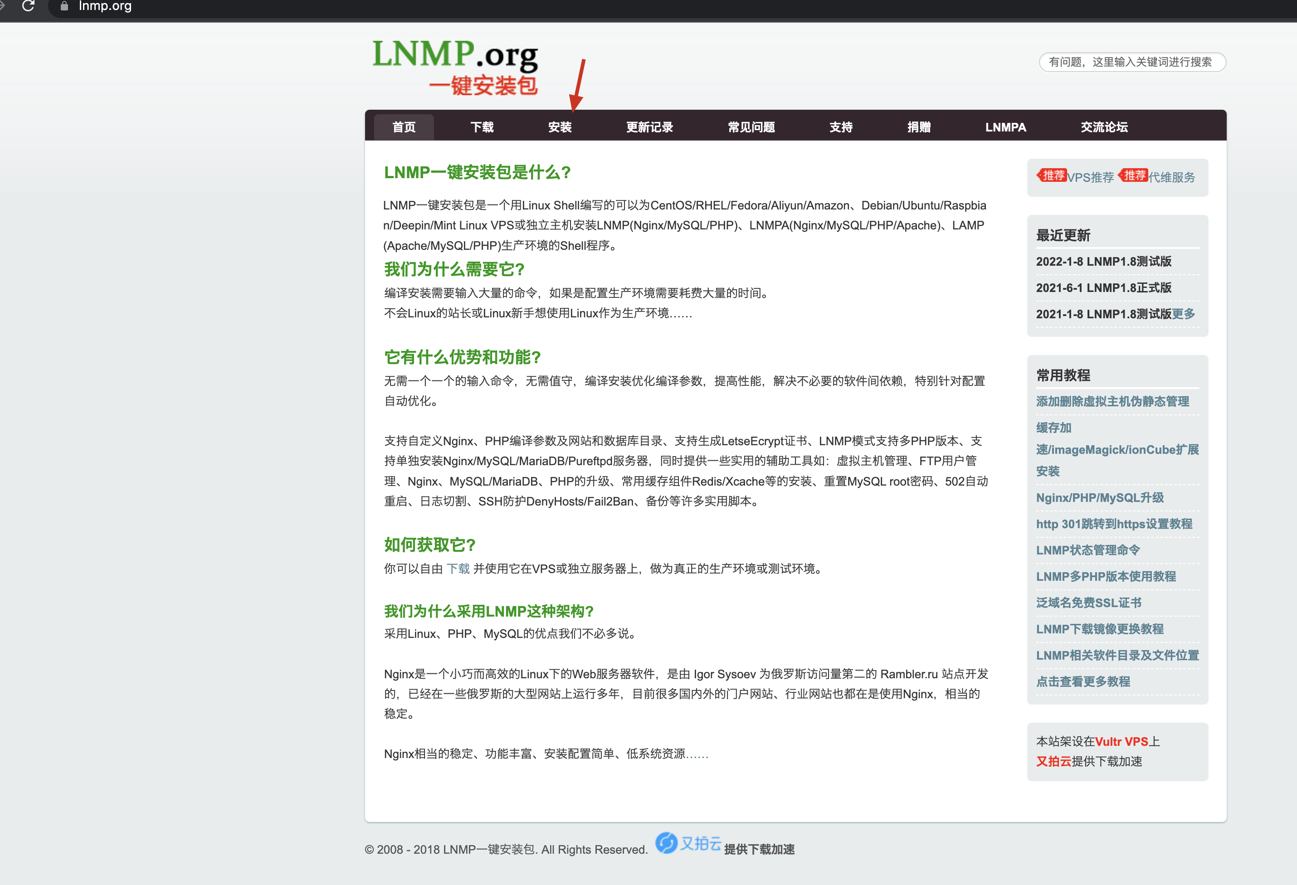Open Nginx/PHP/MySQL升级 tutorial
This screenshot has height=885, width=1297.
[x=1099, y=497]
